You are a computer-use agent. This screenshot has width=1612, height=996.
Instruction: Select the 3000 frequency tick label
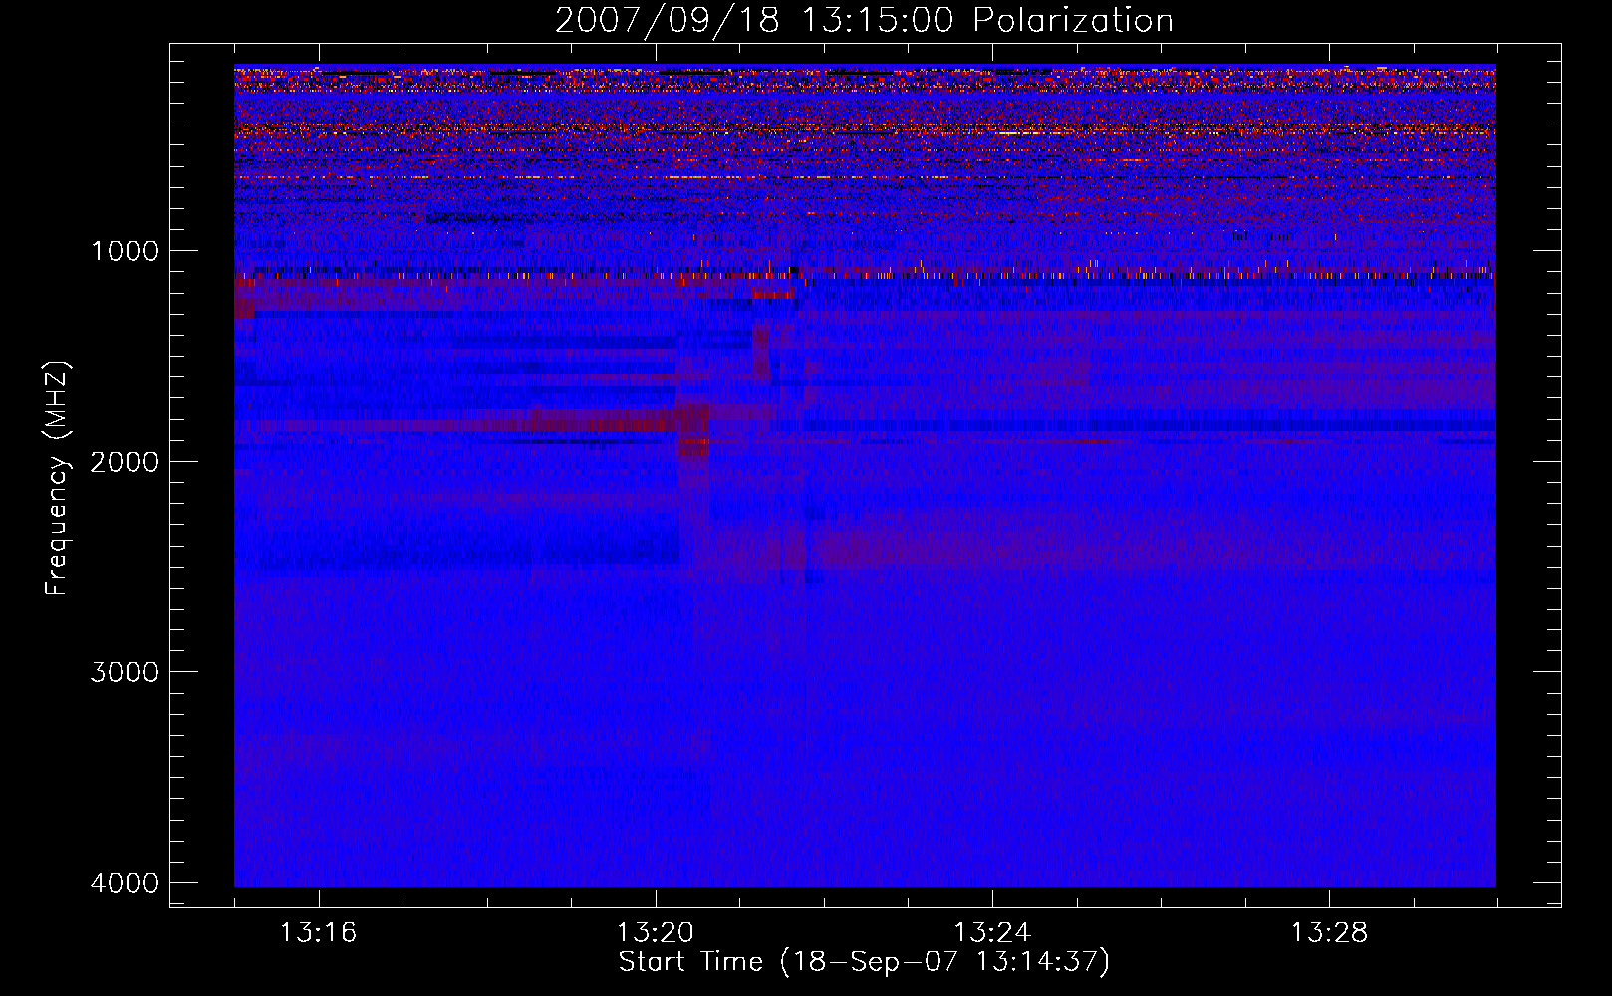pyautogui.click(x=125, y=672)
